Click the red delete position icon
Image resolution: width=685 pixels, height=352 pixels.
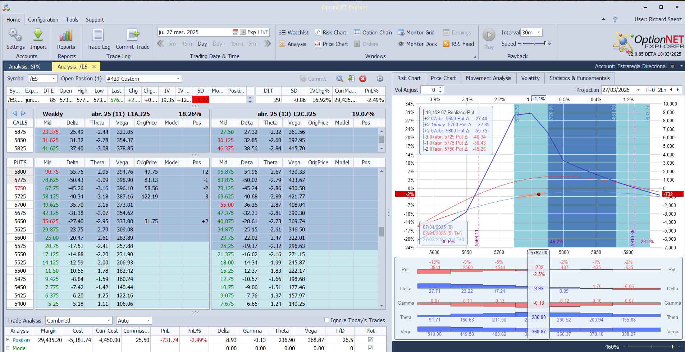pos(363,79)
